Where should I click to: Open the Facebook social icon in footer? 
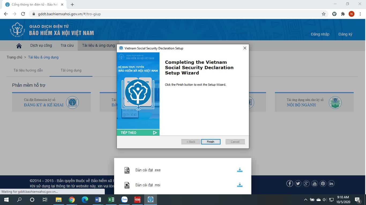pyautogui.click(x=290, y=183)
